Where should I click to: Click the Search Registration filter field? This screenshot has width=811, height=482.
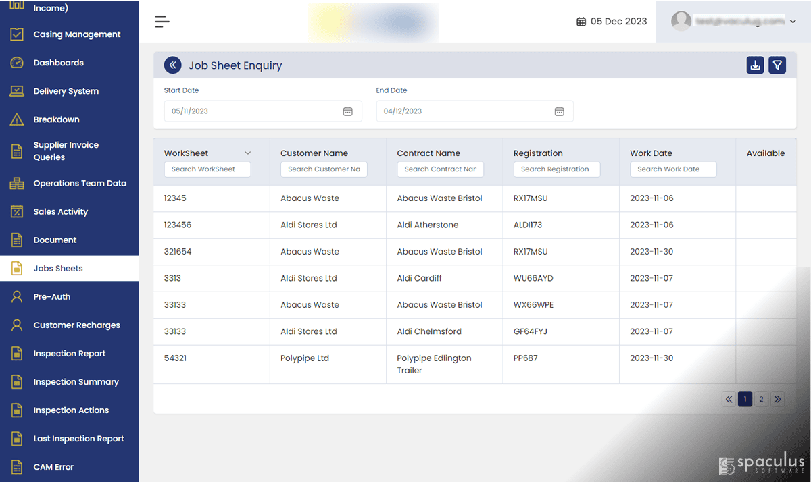coord(557,169)
